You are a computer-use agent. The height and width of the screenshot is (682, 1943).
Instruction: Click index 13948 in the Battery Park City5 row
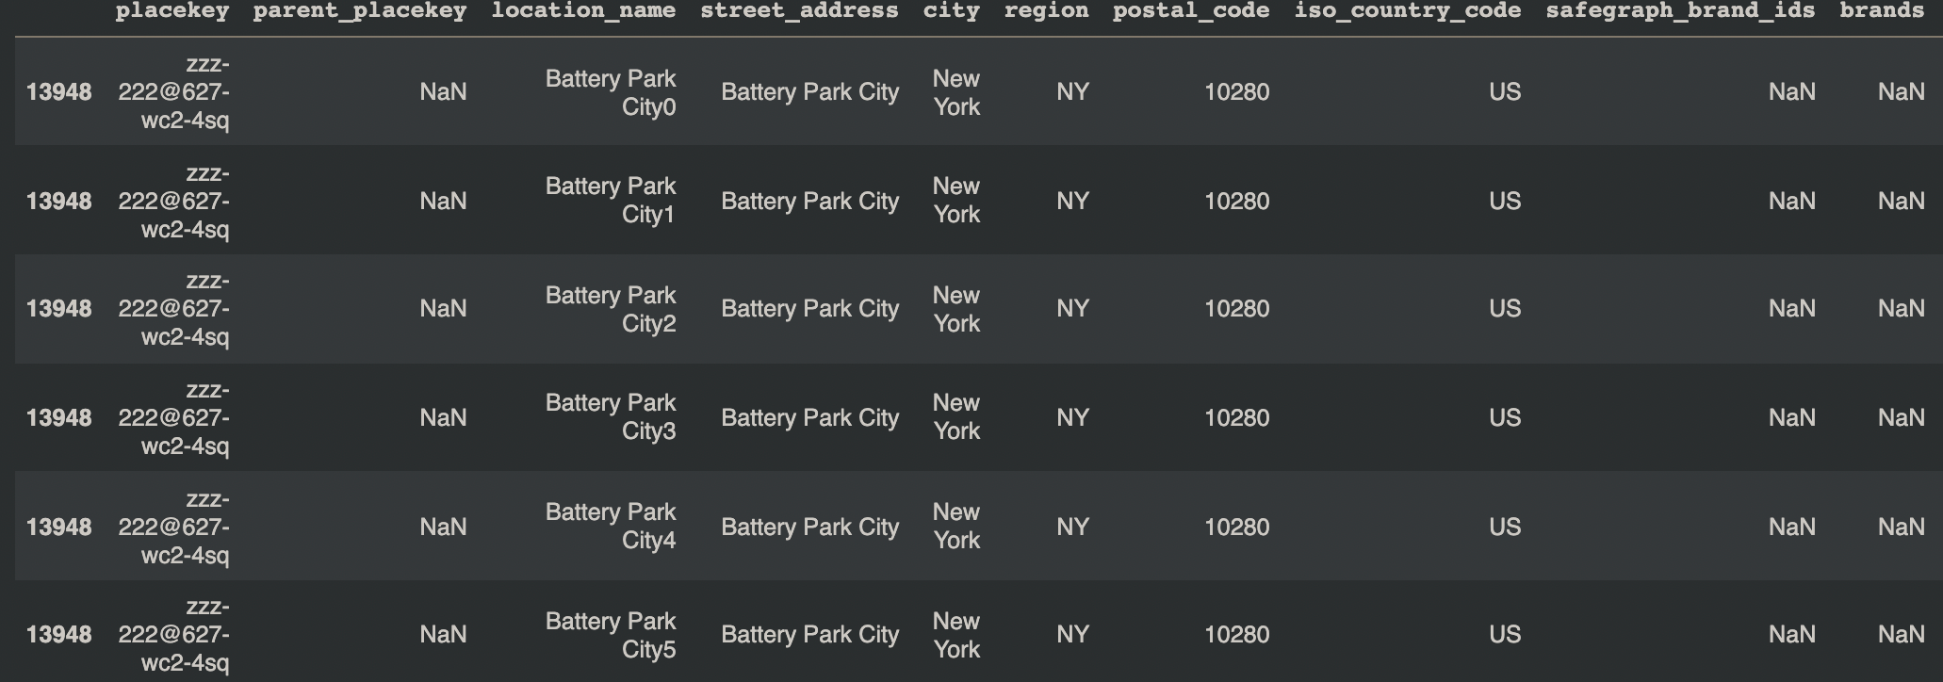coord(59,635)
